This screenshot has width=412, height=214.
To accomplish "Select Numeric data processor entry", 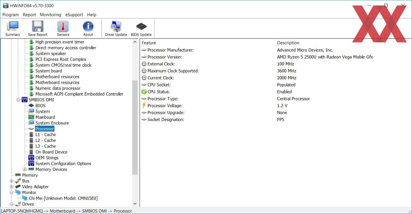I will point(58,88).
